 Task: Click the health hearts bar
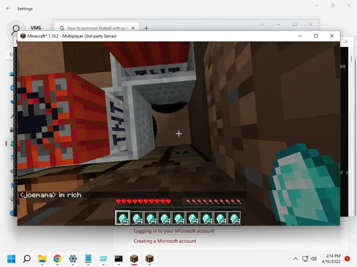point(143,201)
